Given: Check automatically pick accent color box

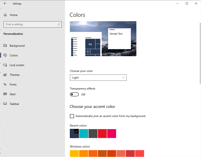Looking at the screenshot, I should [x=72, y=116].
